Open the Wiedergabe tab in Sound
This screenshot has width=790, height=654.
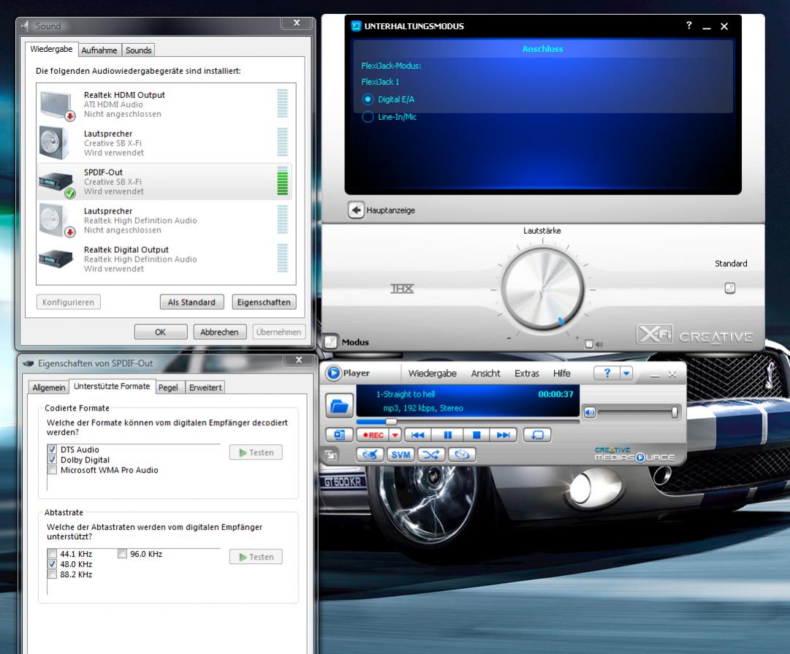51,49
